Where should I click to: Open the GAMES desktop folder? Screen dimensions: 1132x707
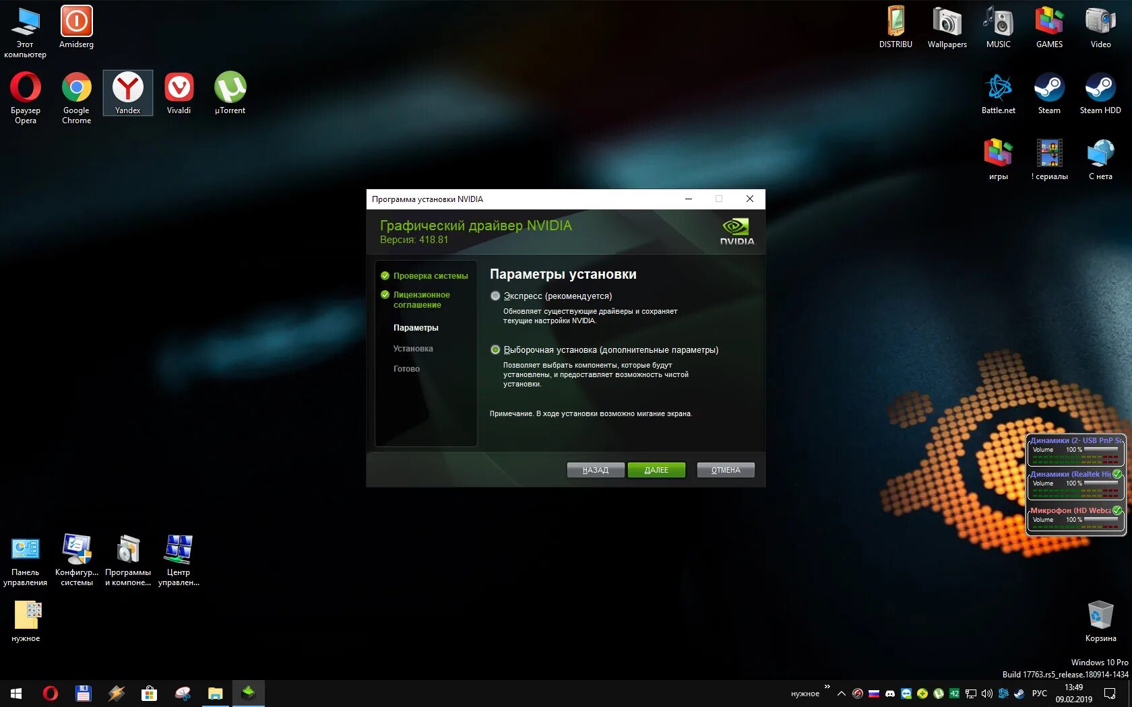(x=1050, y=28)
